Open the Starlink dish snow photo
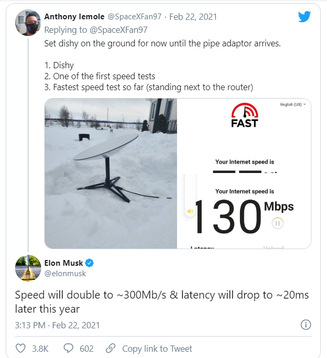 coord(110,173)
